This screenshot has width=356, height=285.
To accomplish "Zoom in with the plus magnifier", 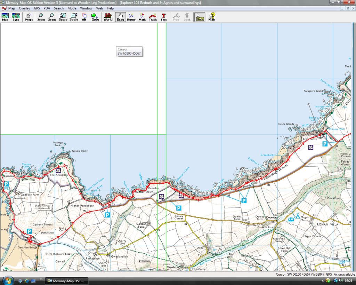I will [41, 17].
